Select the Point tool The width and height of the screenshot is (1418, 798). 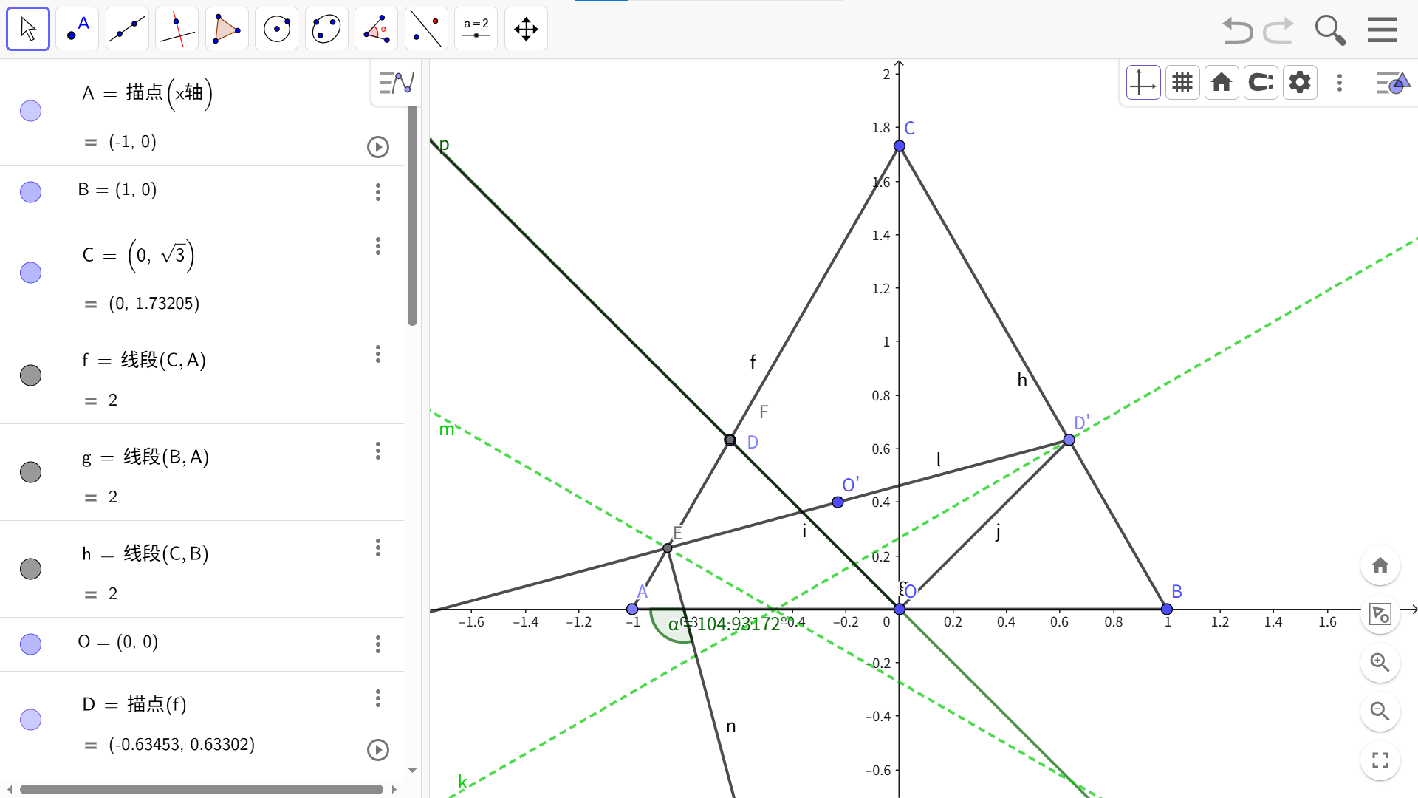[78, 29]
